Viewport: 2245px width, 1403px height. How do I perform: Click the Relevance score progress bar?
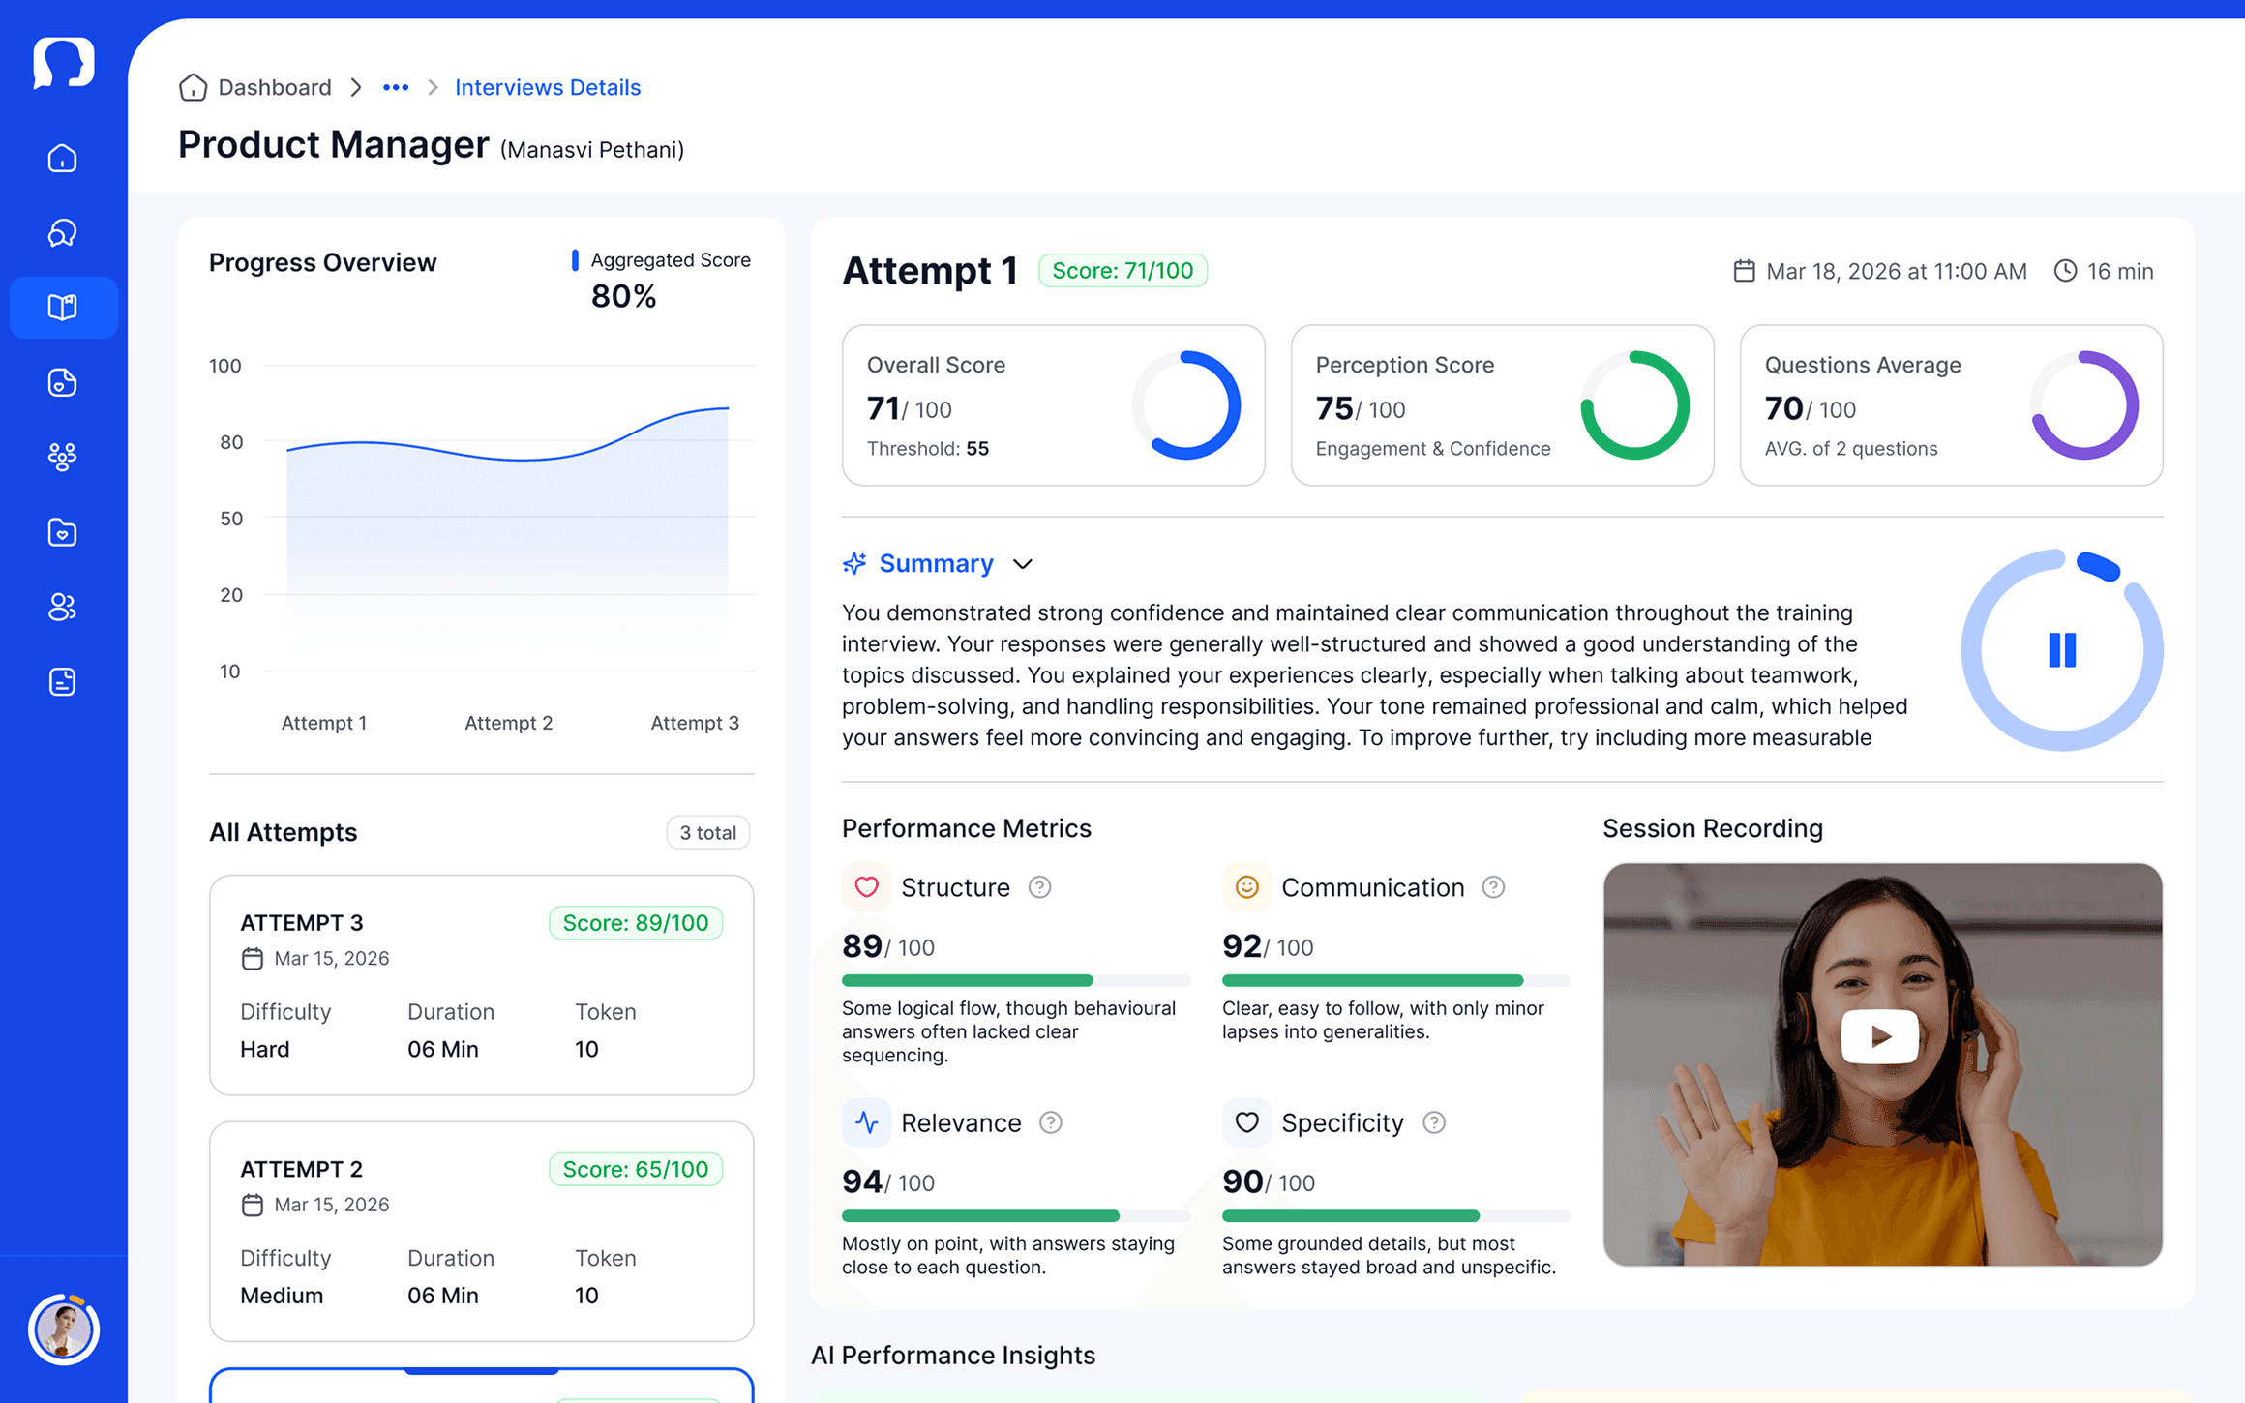1016,1215
